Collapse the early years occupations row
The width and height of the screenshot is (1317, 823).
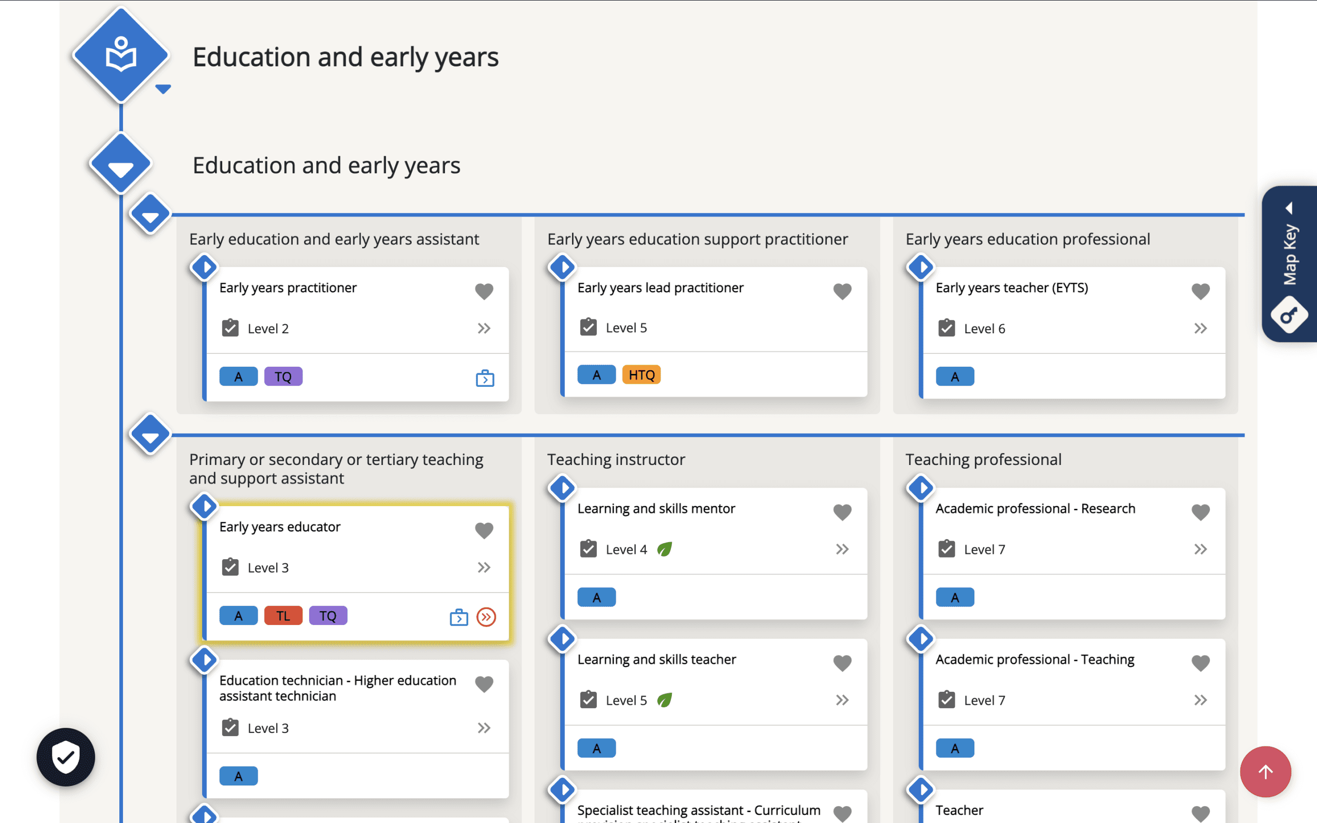coord(150,213)
